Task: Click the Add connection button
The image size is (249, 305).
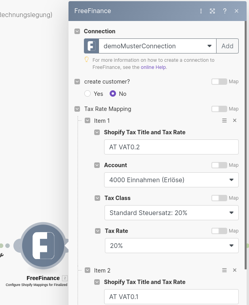Action: [x=227, y=46]
